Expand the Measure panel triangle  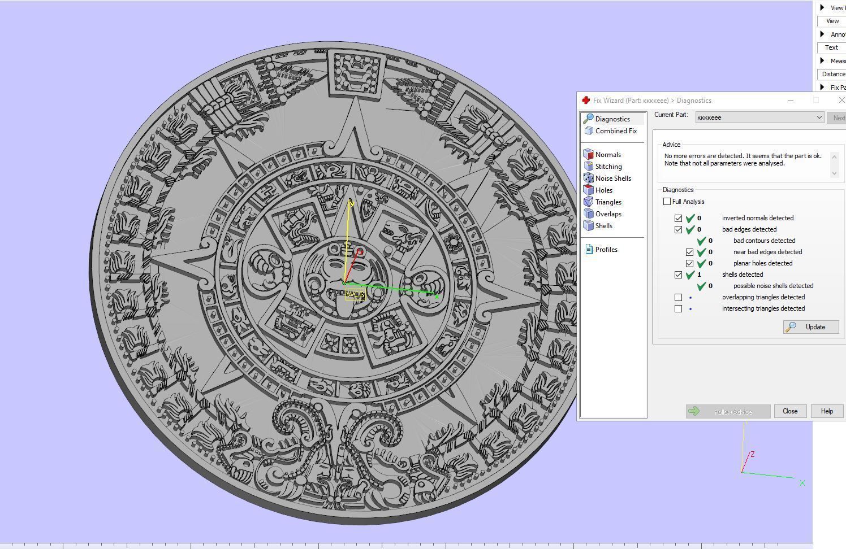coord(822,60)
